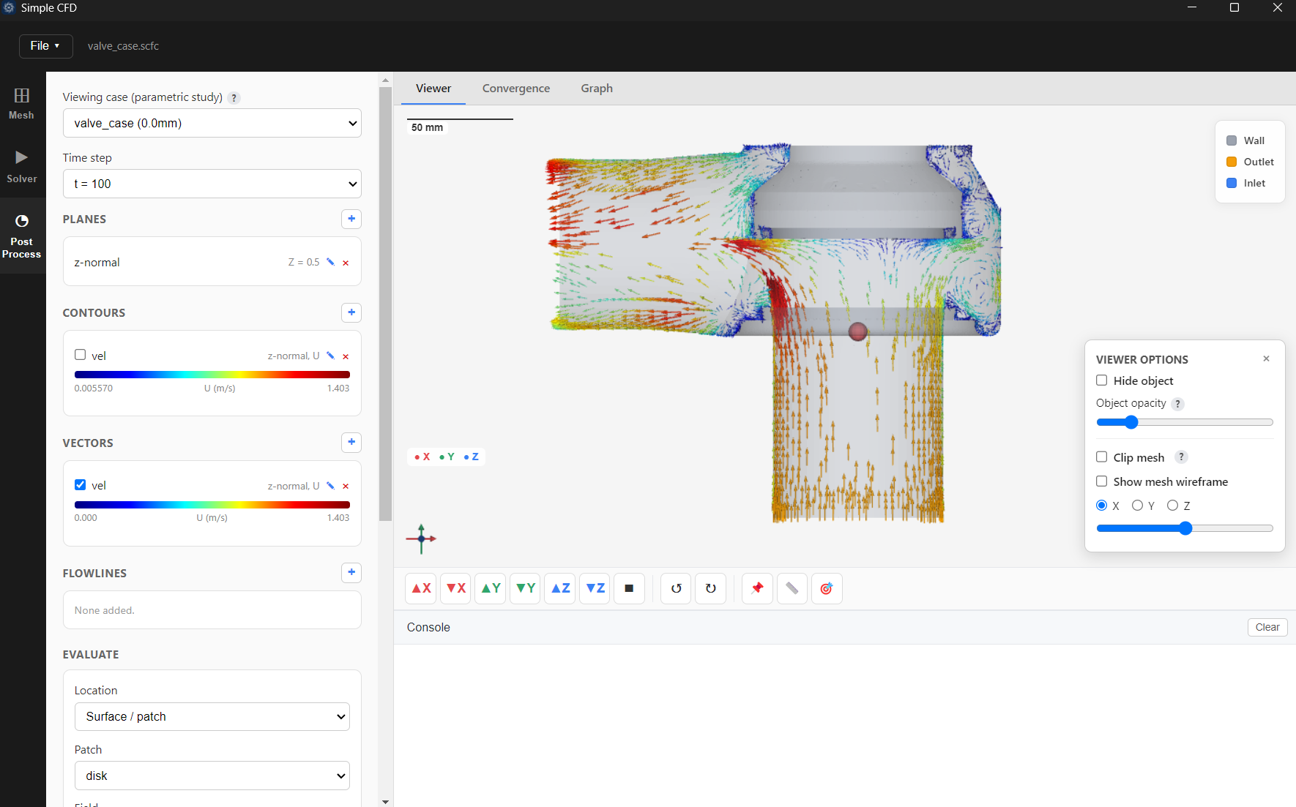
Task: Click the target center icon
Action: (827, 588)
